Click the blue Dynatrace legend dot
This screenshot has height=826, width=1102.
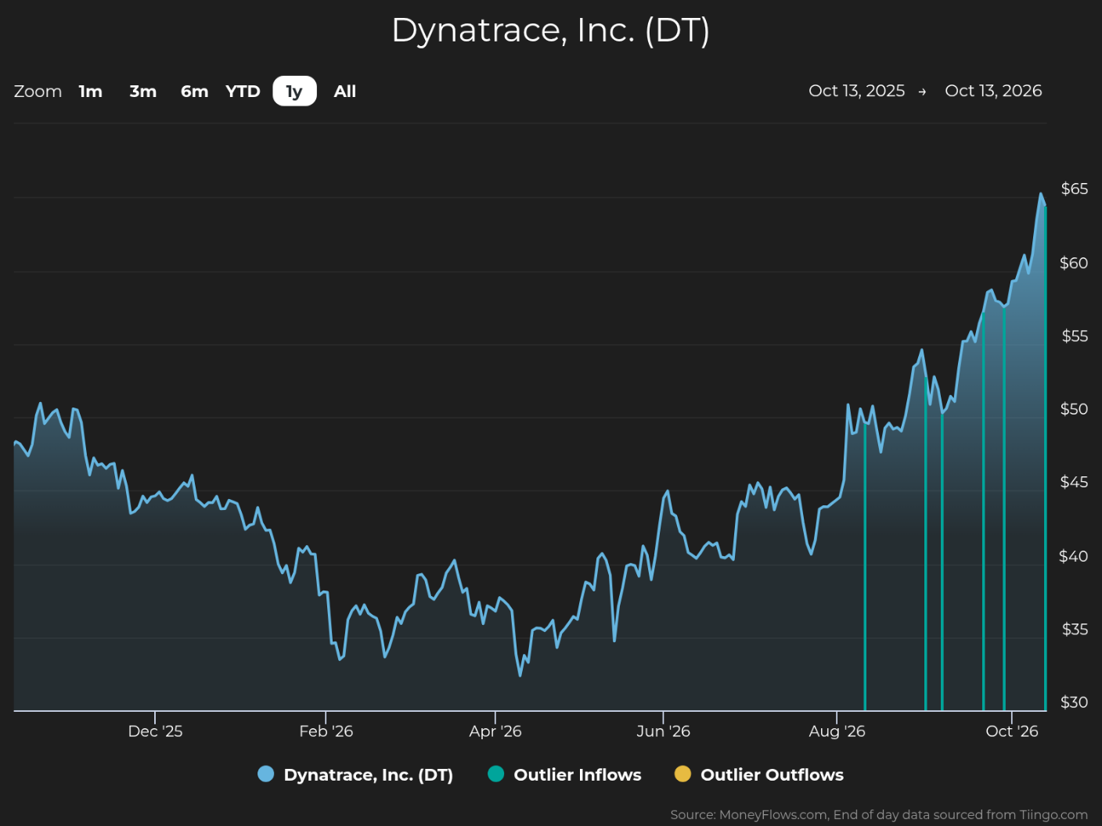[266, 774]
